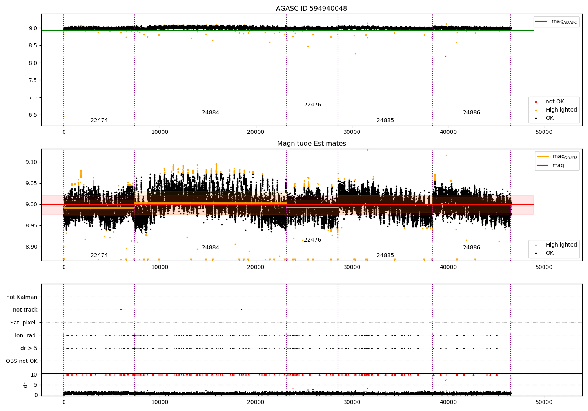Viewport: 588px width, 411px height.
Task: Click the 'not track' row label
Action: click(25, 310)
